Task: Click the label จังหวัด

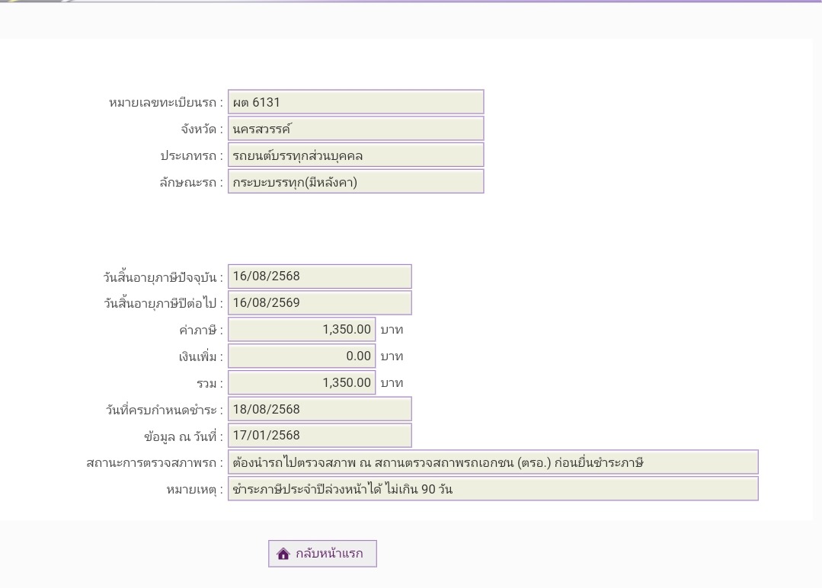Action: (x=203, y=129)
